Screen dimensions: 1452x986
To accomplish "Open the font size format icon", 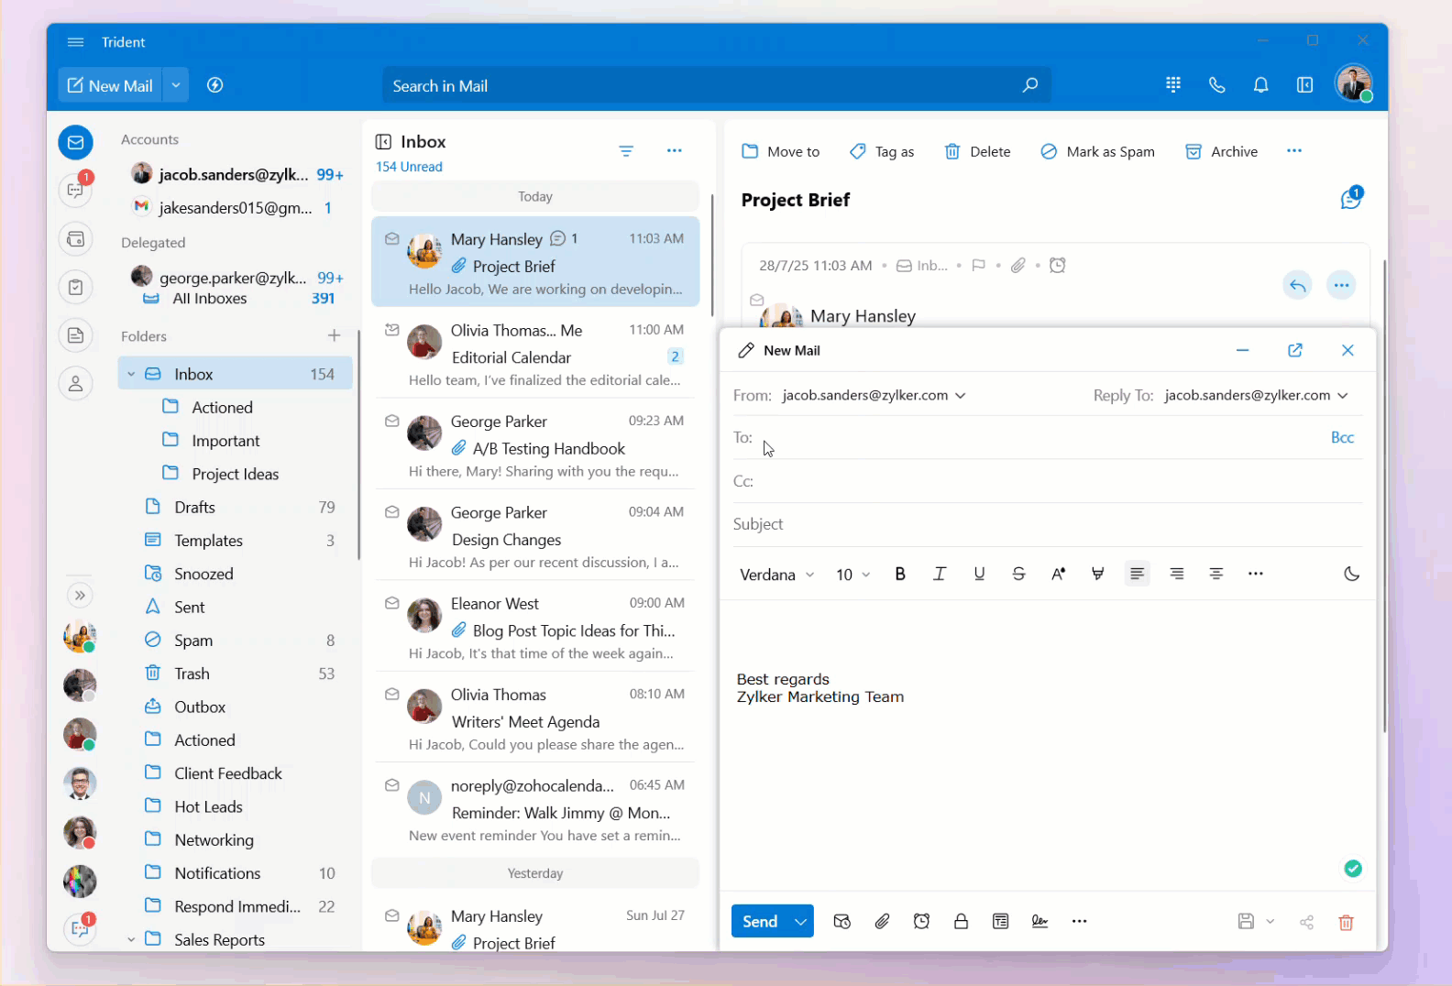I will [x=1058, y=574].
